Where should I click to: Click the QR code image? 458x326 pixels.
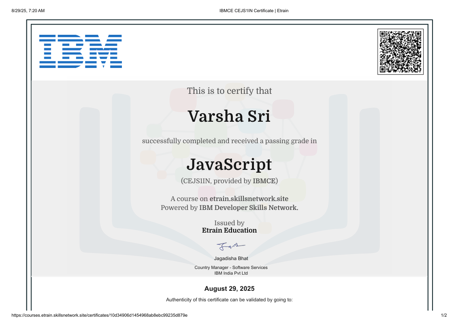coord(400,52)
